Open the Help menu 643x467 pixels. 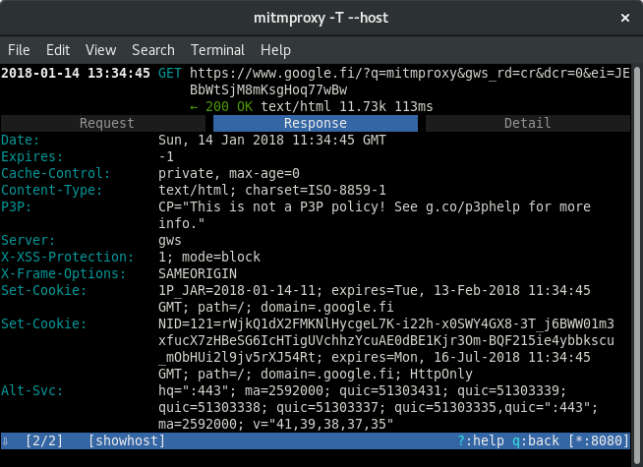[275, 49]
